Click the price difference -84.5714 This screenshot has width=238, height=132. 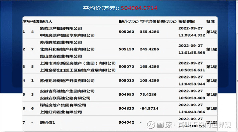[149, 108]
